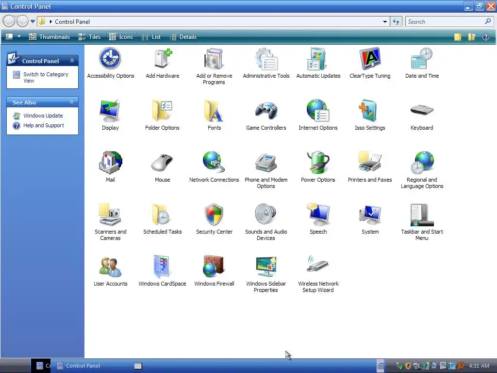Open the recent pages dropdown arrow
The width and height of the screenshot is (497, 373).
[x=33, y=21]
